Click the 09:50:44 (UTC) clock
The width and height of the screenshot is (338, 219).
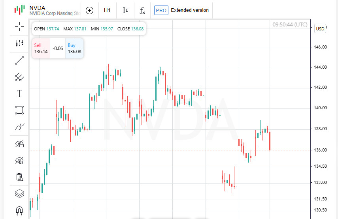click(x=290, y=24)
